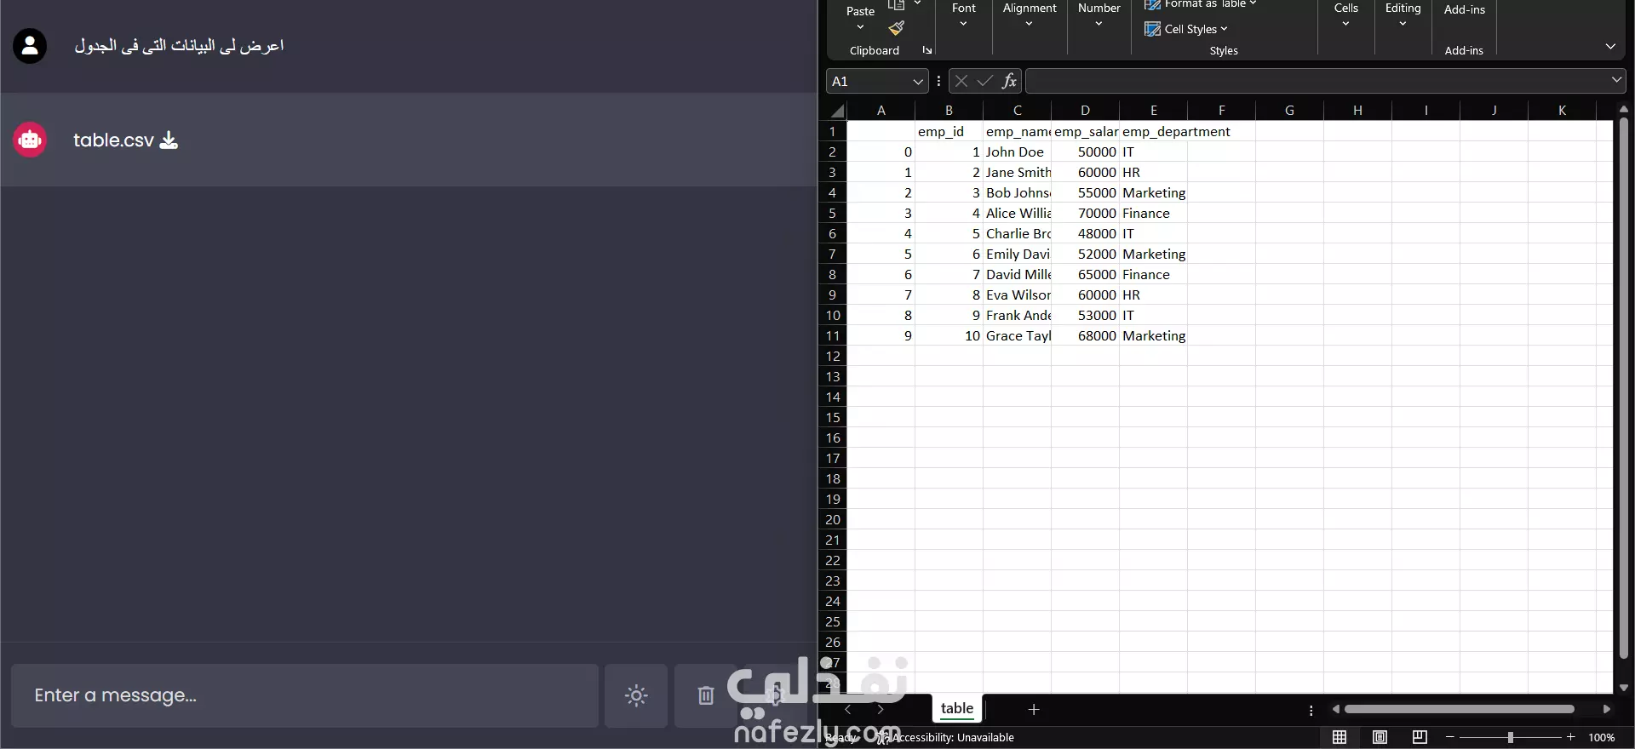Open Cell Styles dropdown
The width and height of the screenshot is (1635, 749).
pos(1186,29)
